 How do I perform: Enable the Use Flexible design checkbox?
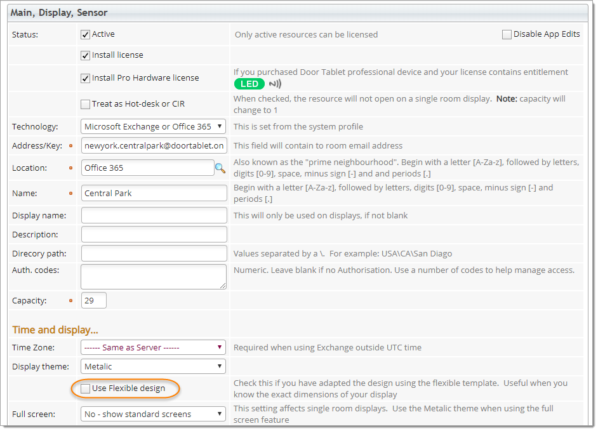86,388
